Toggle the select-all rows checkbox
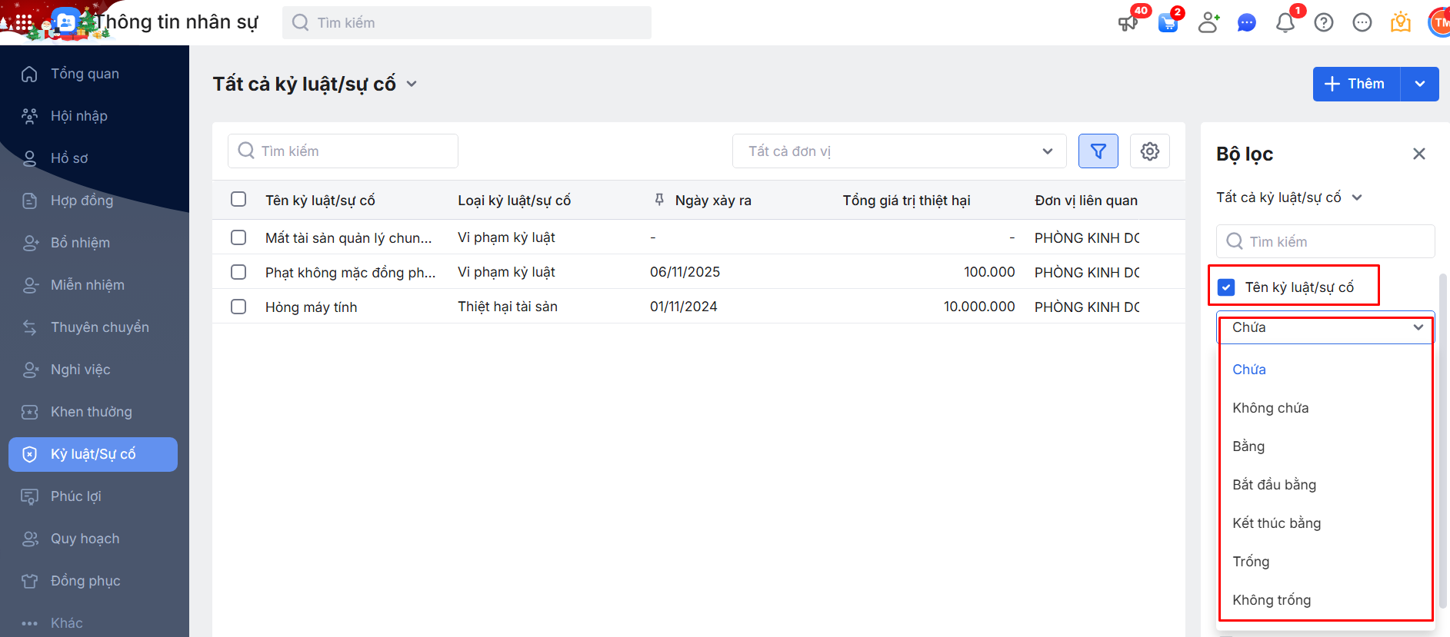 click(x=238, y=200)
